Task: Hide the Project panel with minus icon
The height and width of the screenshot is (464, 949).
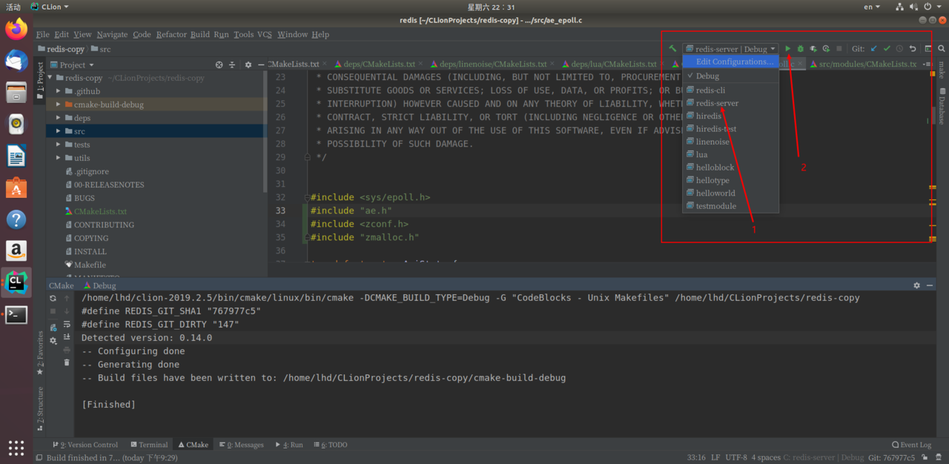Action: [260, 64]
